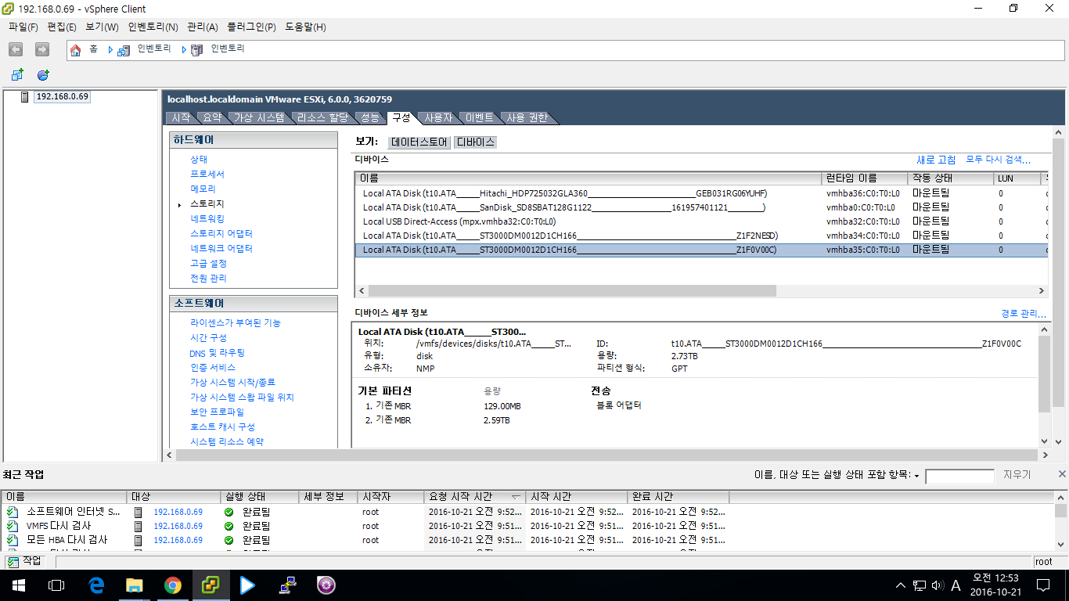Open the 네트워크 어댑터 link
Image resolution: width=1069 pixels, height=601 pixels.
(x=221, y=248)
